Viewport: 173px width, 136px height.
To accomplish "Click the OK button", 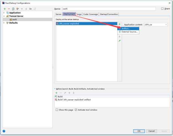I will point(139,131).
